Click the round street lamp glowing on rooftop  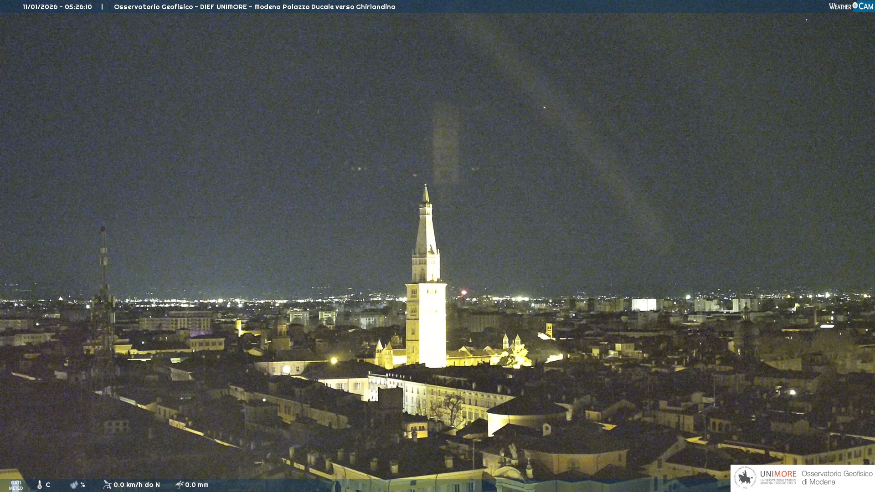pos(286,369)
